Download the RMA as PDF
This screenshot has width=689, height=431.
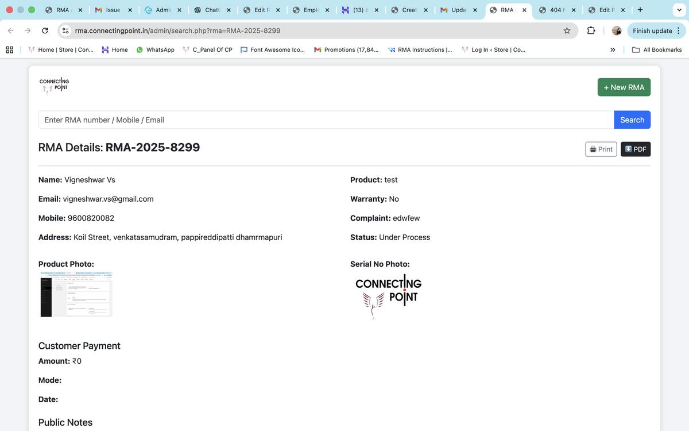[x=635, y=149]
